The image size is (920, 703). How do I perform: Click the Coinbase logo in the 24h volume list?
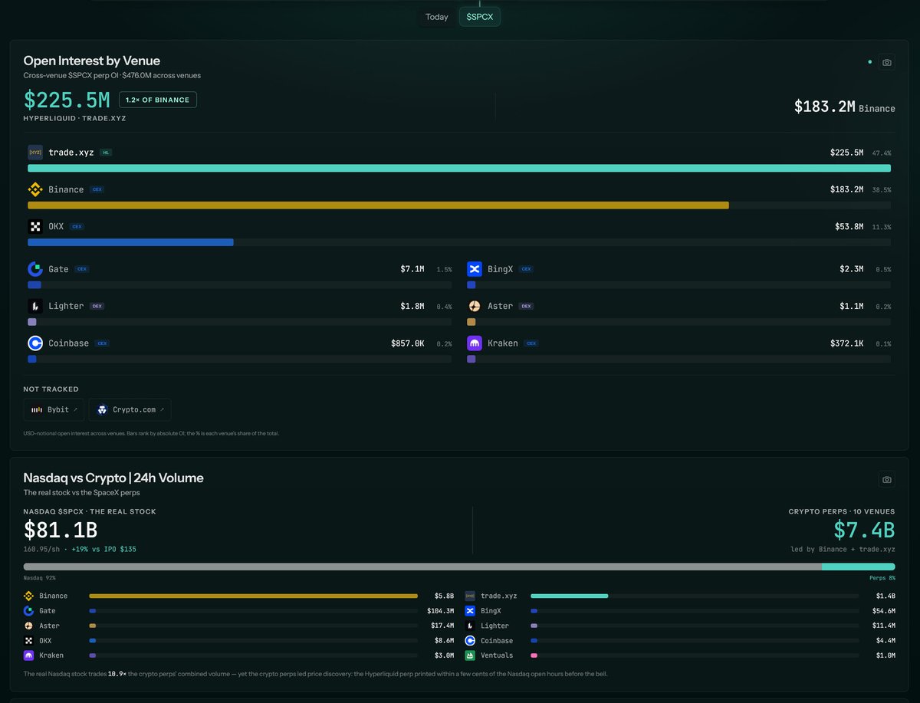coord(471,641)
